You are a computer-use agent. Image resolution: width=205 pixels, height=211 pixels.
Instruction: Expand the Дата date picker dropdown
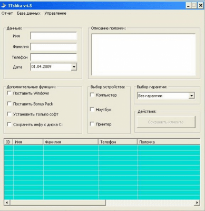click(74, 67)
